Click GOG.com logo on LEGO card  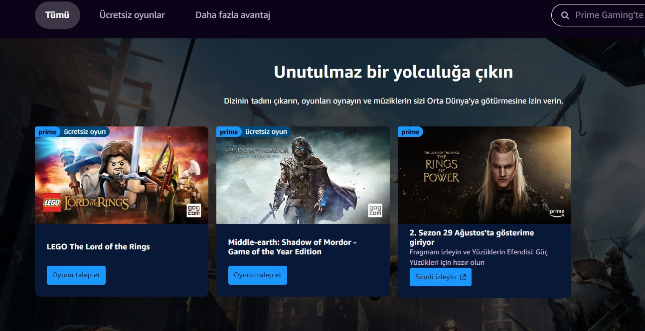click(193, 211)
